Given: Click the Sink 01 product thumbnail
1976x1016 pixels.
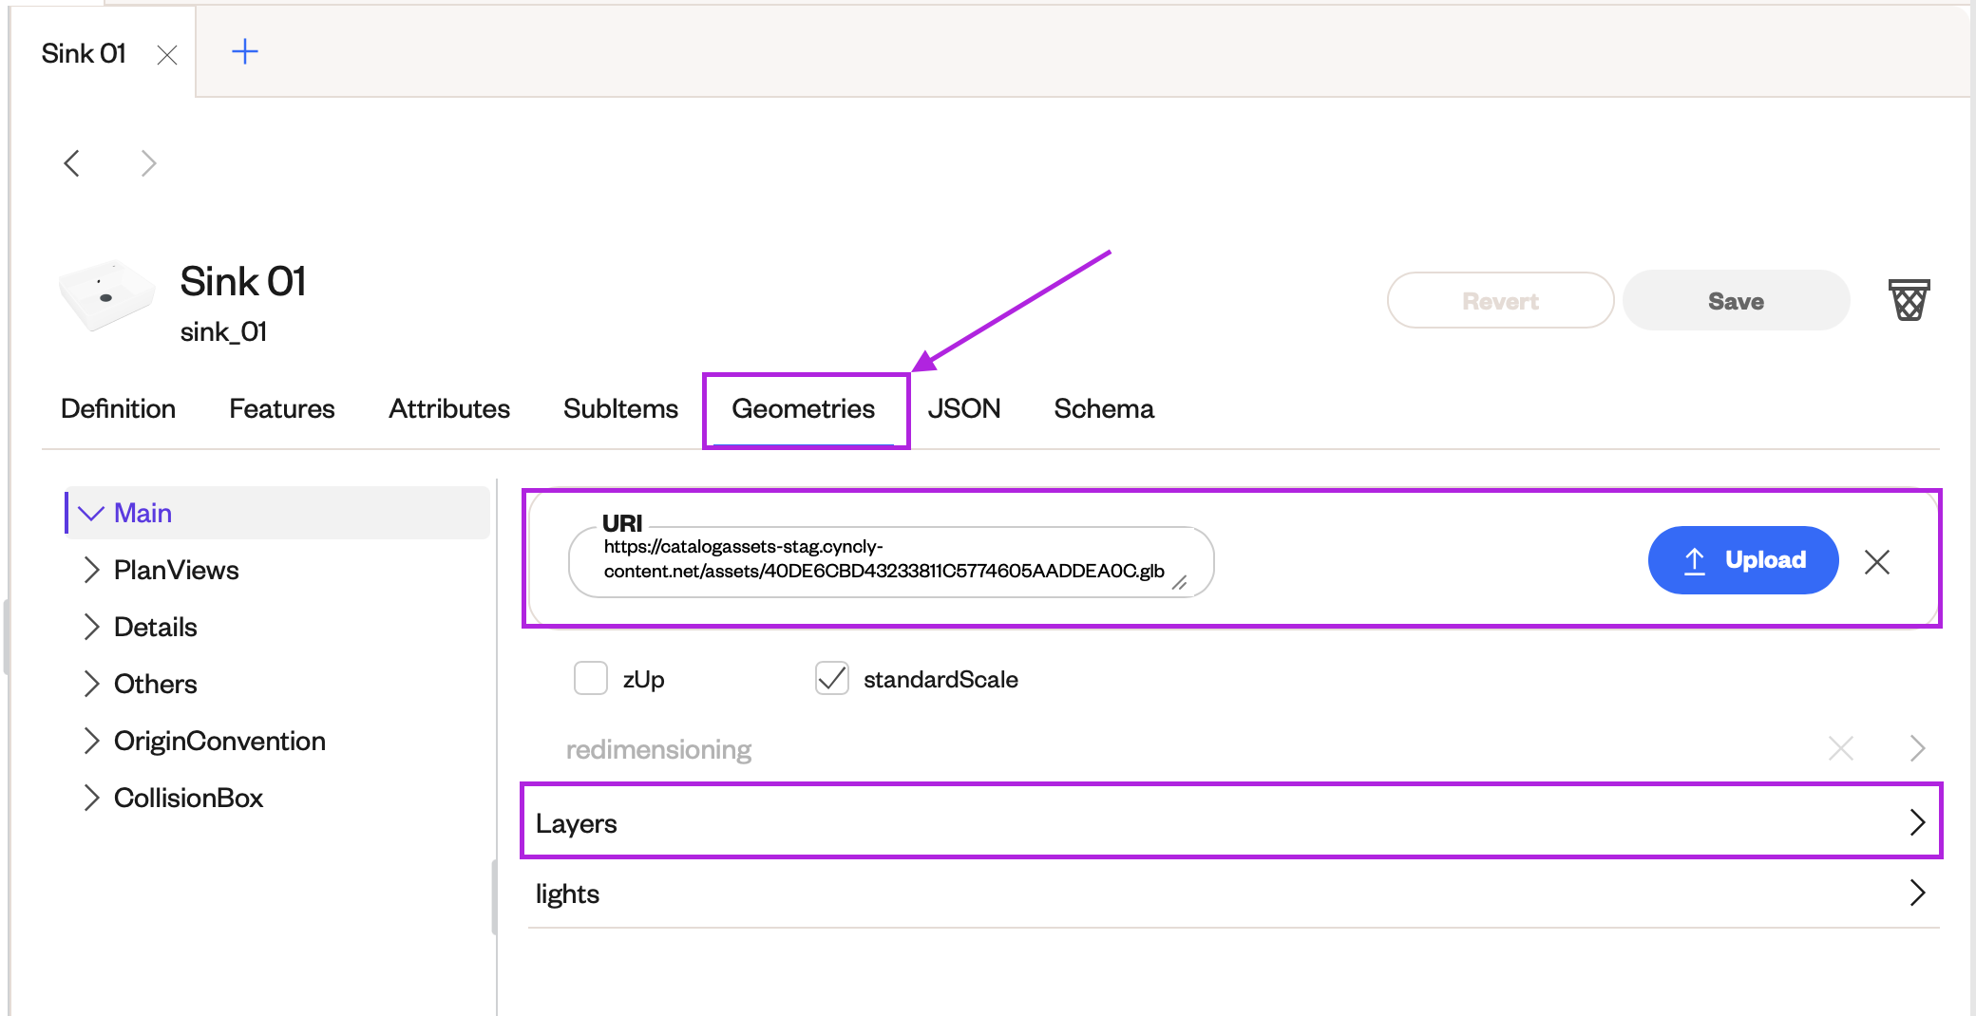Looking at the screenshot, I should [x=106, y=295].
